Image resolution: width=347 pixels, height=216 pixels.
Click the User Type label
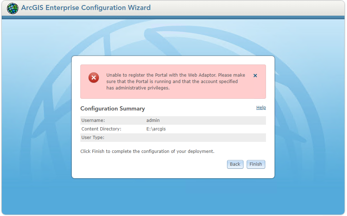click(93, 138)
